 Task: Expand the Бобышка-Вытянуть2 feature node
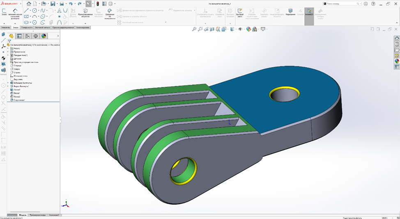pyautogui.click(x=8, y=83)
